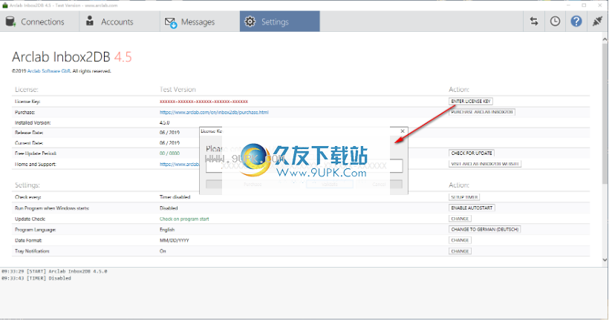612x321 pixels.
Task: Click the CHECK FOR UPDATE button
Action: coord(472,153)
